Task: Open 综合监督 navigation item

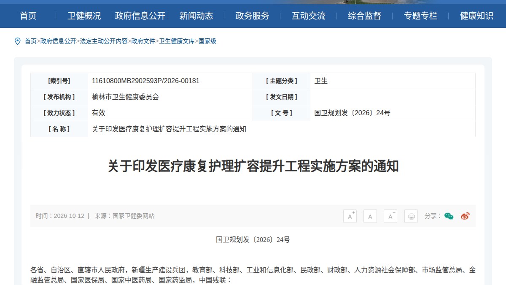Action: point(365,16)
